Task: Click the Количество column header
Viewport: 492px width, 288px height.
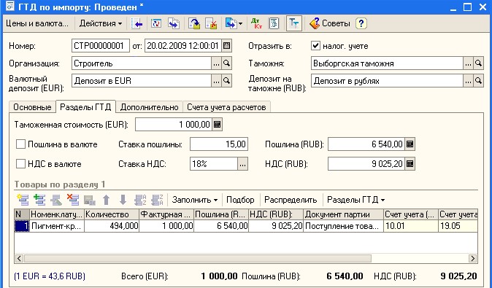Action: (x=112, y=214)
